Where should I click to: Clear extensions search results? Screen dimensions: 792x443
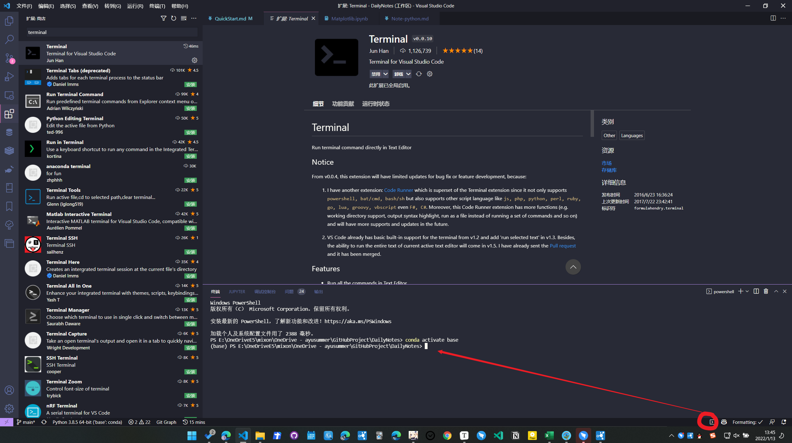click(x=184, y=19)
